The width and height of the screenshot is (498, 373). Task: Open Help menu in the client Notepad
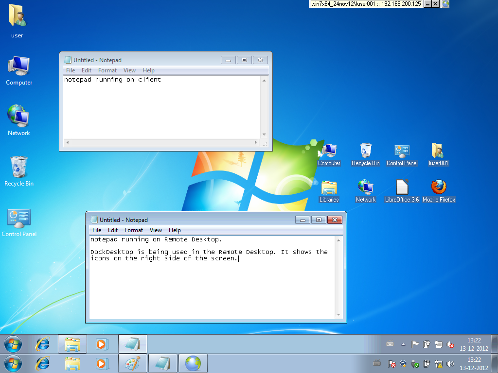(x=148, y=70)
